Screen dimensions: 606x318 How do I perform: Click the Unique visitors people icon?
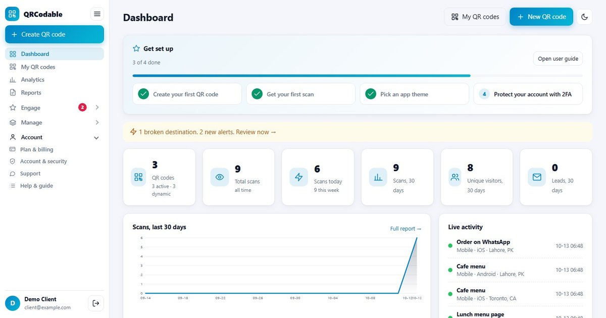455,177
